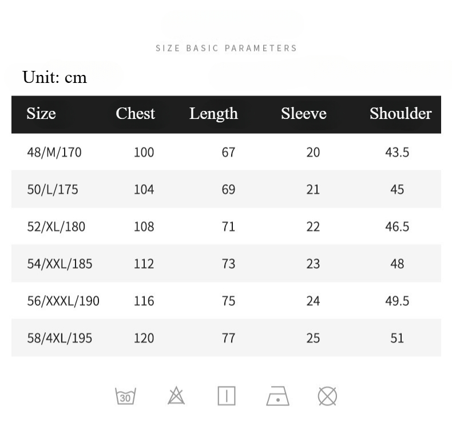
Task: Click the 58/4XL/195 size row label
Action: pos(60,338)
